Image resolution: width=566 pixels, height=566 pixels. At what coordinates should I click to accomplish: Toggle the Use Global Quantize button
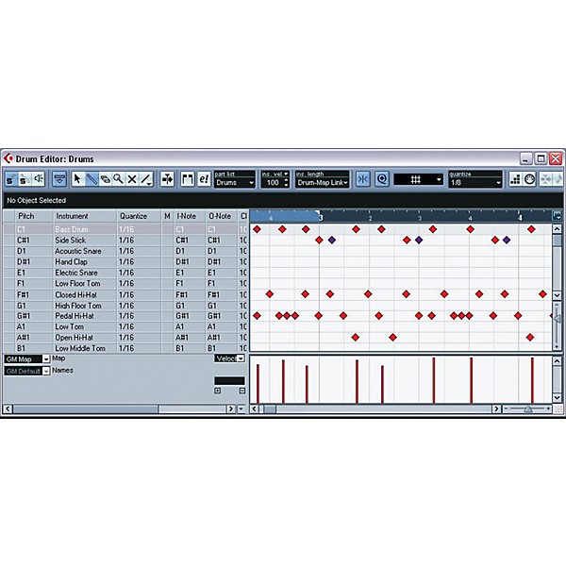pyautogui.click(x=382, y=179)
